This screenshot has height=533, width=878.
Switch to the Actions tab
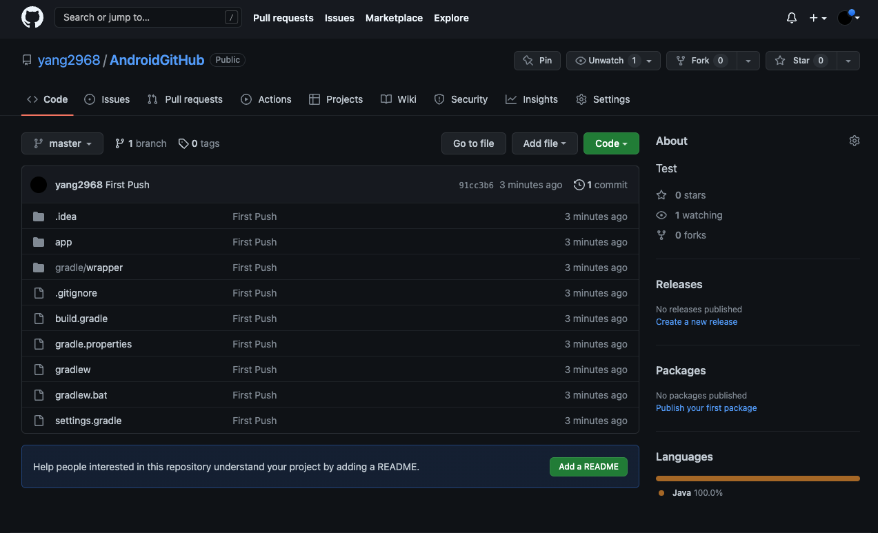(x=266, y=99)
